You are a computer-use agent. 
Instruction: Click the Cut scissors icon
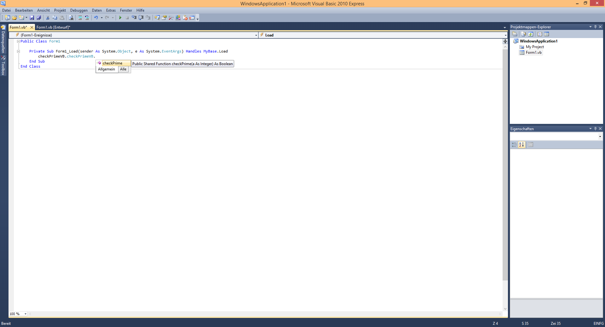click(x=48, y=18)
